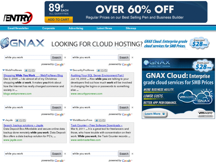Collapse the WebMasterFree results section

[71, 120]
